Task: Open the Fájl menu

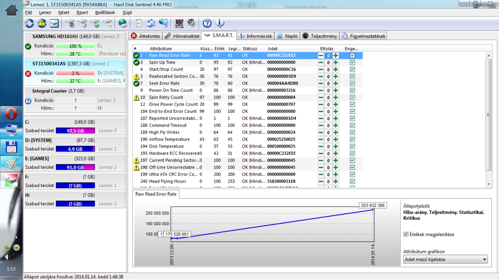Action: (x=28, y=12)
